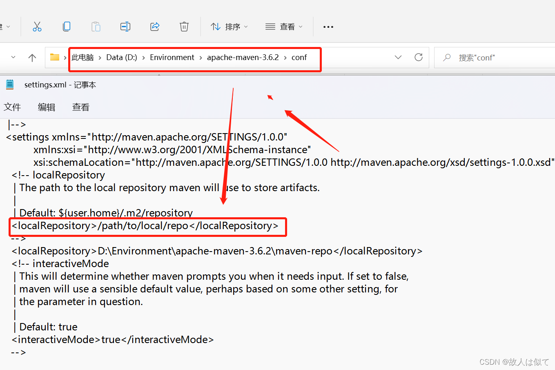Click the xsi:schemaLocation line
The width and height of the screenshot is (555, 370).
[294, 162]
